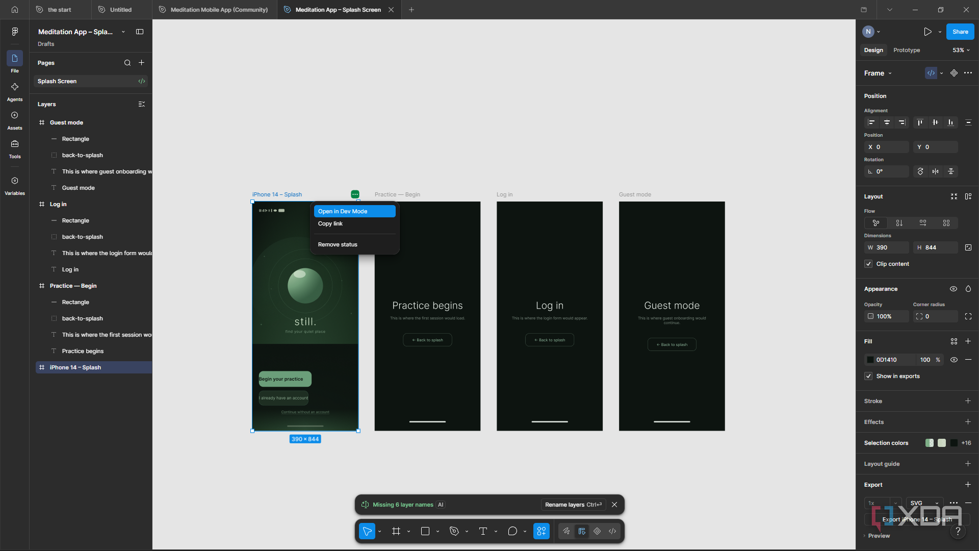Viewport: 979px width, 551px height.
Task: Toggle the Dev Mode ready status on Frame
Action: [931, 73]
